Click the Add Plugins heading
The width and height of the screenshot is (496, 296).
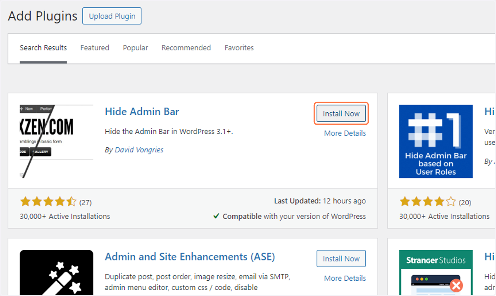click(43, 16)
